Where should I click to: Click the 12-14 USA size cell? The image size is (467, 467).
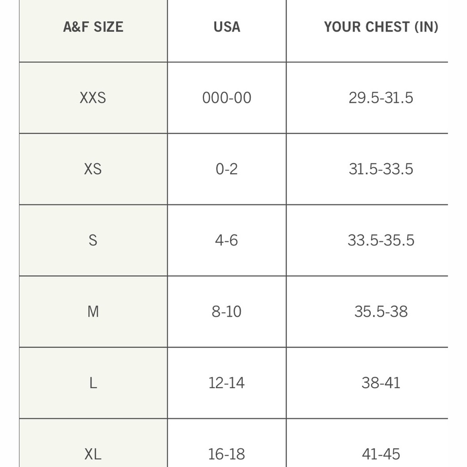[x=227, y=383]
